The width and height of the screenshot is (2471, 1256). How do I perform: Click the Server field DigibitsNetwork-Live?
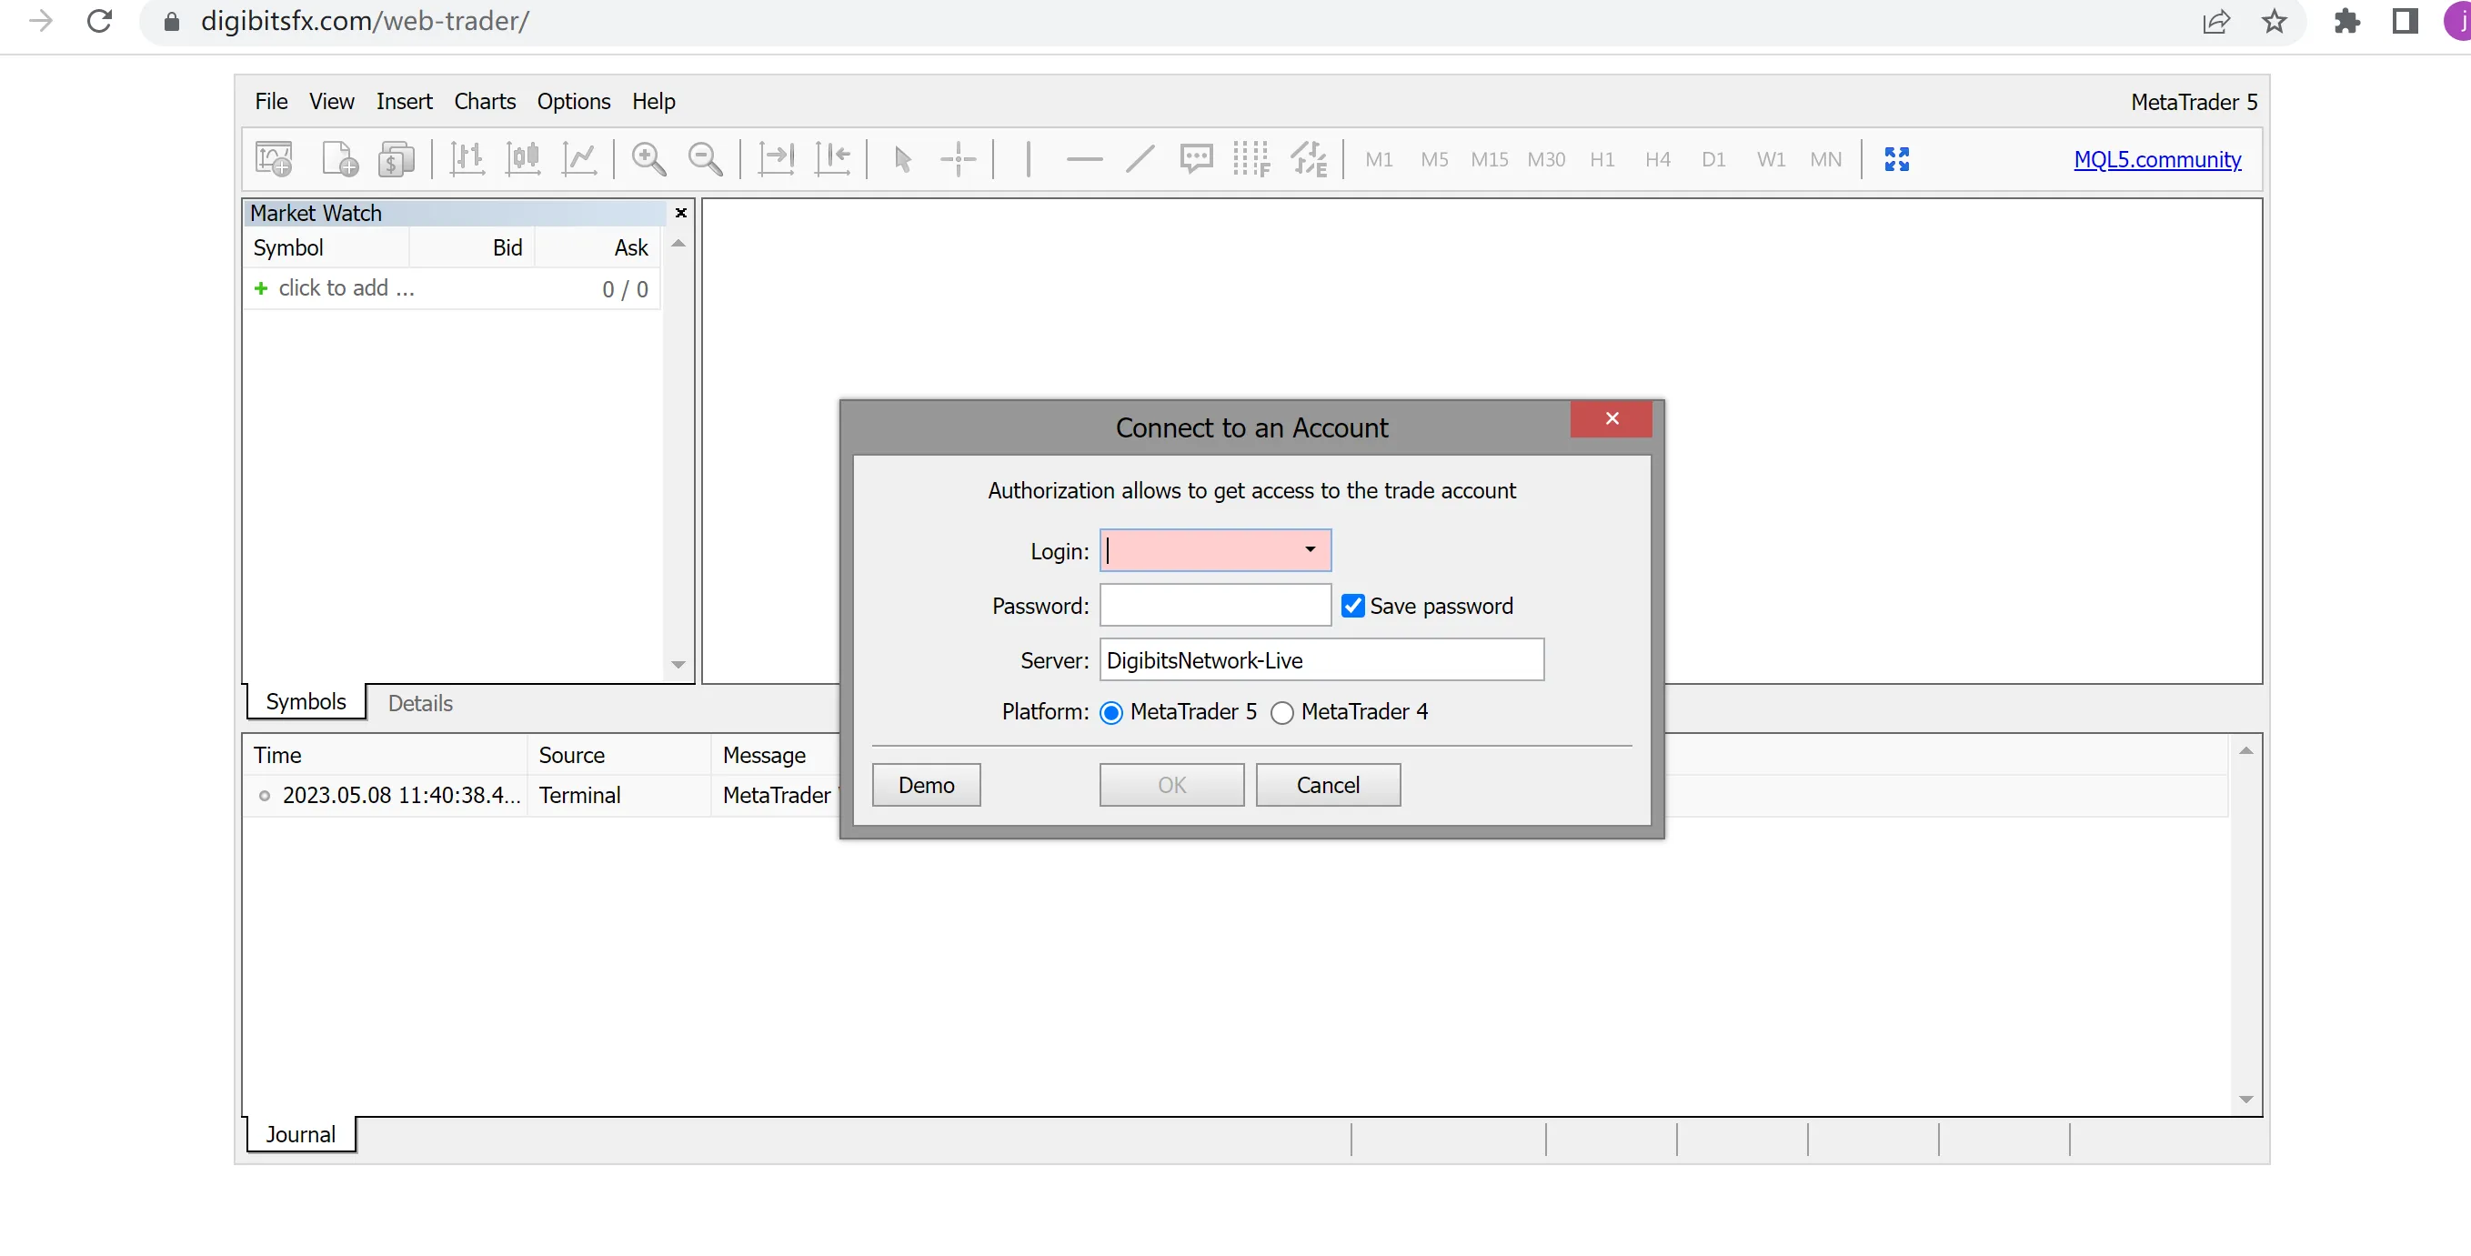click(x=1321, y=660)
